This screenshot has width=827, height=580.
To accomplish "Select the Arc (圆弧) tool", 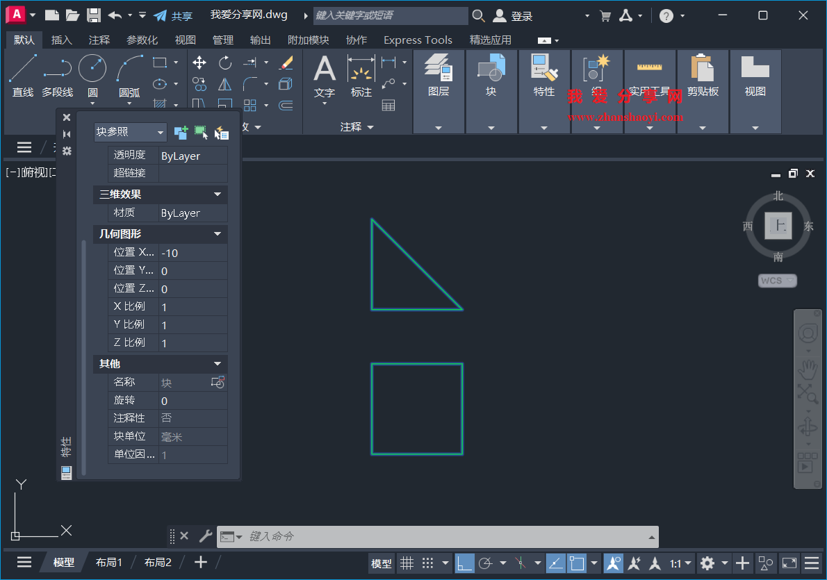I will 129,76.
